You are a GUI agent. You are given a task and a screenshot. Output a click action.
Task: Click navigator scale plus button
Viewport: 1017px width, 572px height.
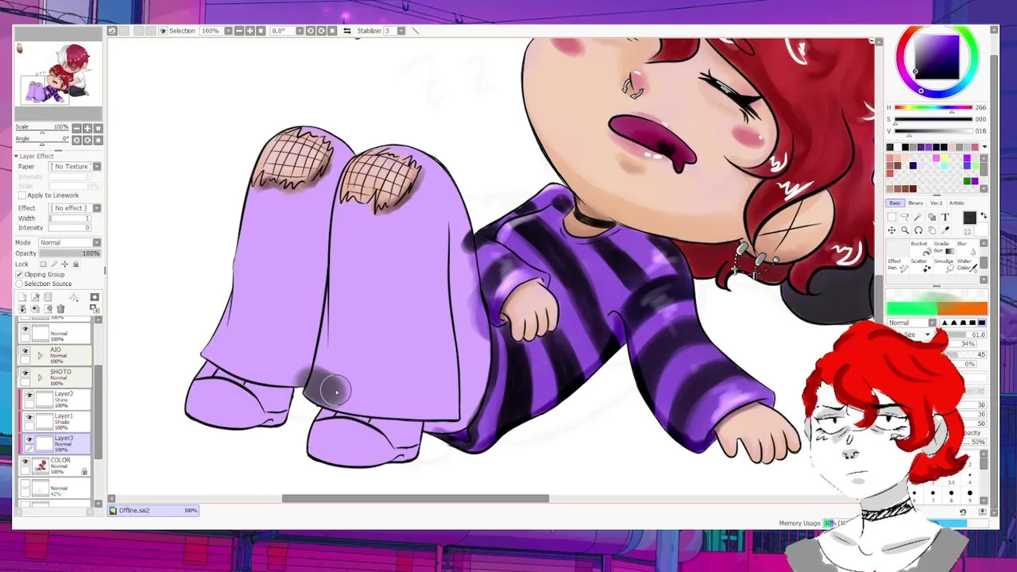tap(87, 128)
